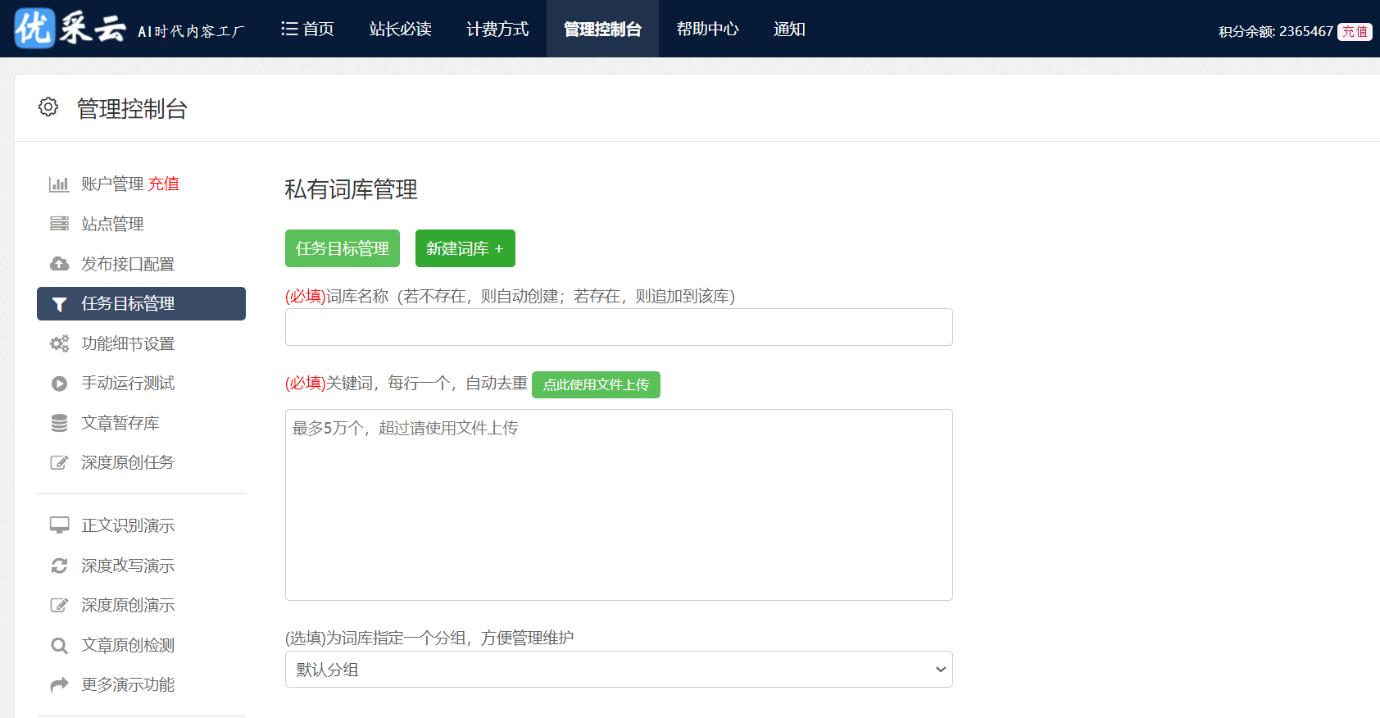
Task: Click the funnel icon for 任务目标管理
Action: (59, 304)
